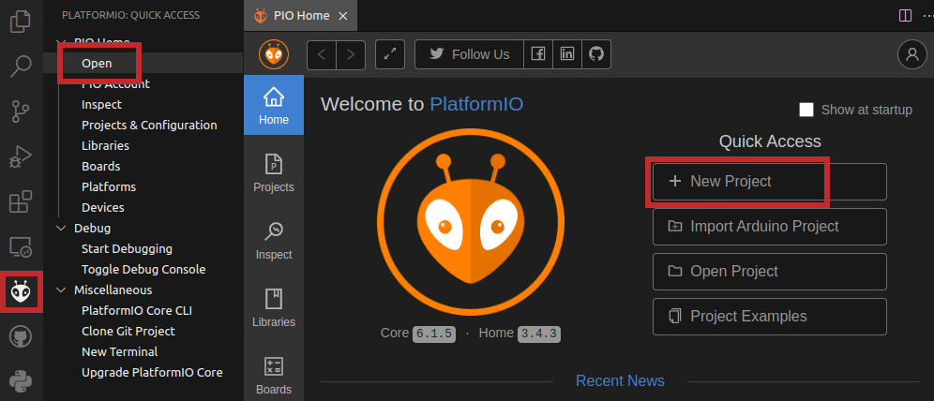Screen dimensions: 934x401
Task: Open Projects & Configuration tree item
Action: [x=149, y=125]
